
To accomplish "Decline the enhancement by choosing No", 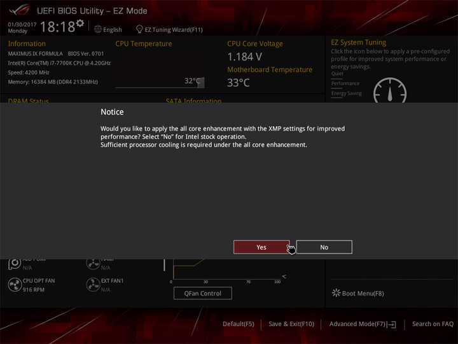I will [324, 247].
